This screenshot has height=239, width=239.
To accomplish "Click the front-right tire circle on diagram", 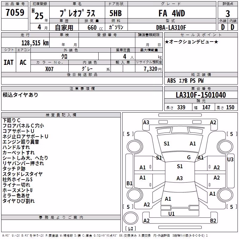I will coord(225,147).
